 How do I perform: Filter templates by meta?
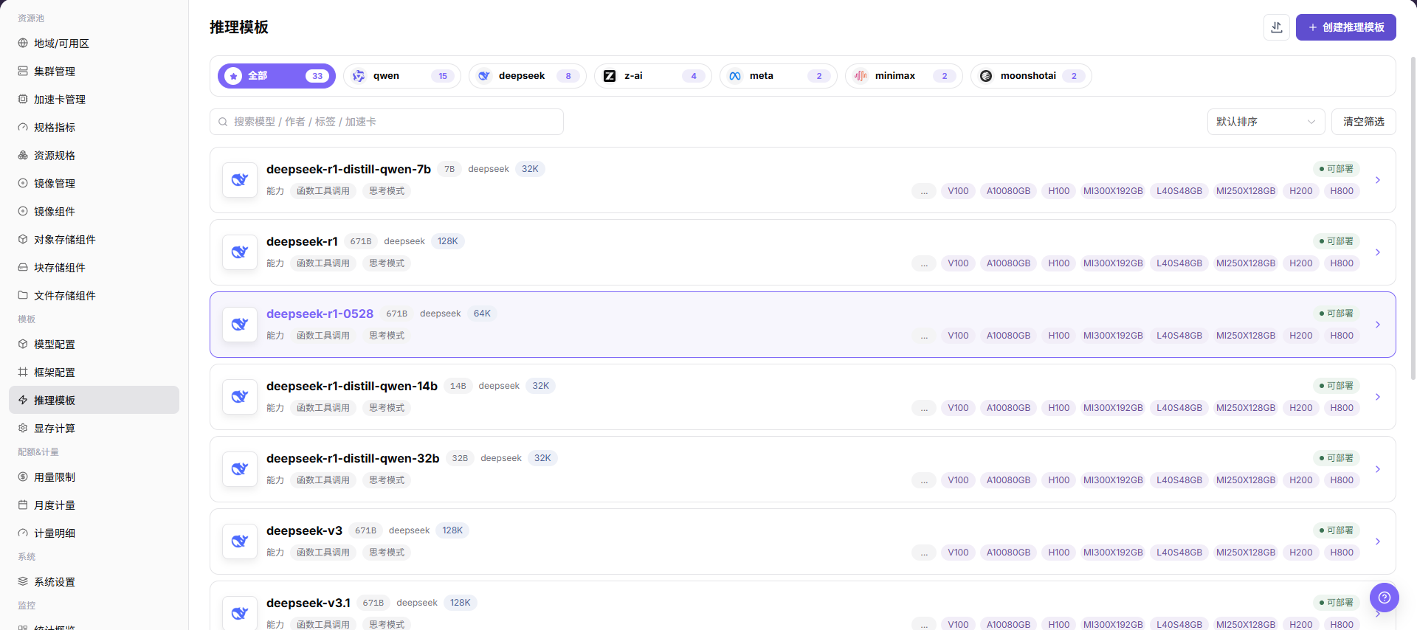coord(779,76)
